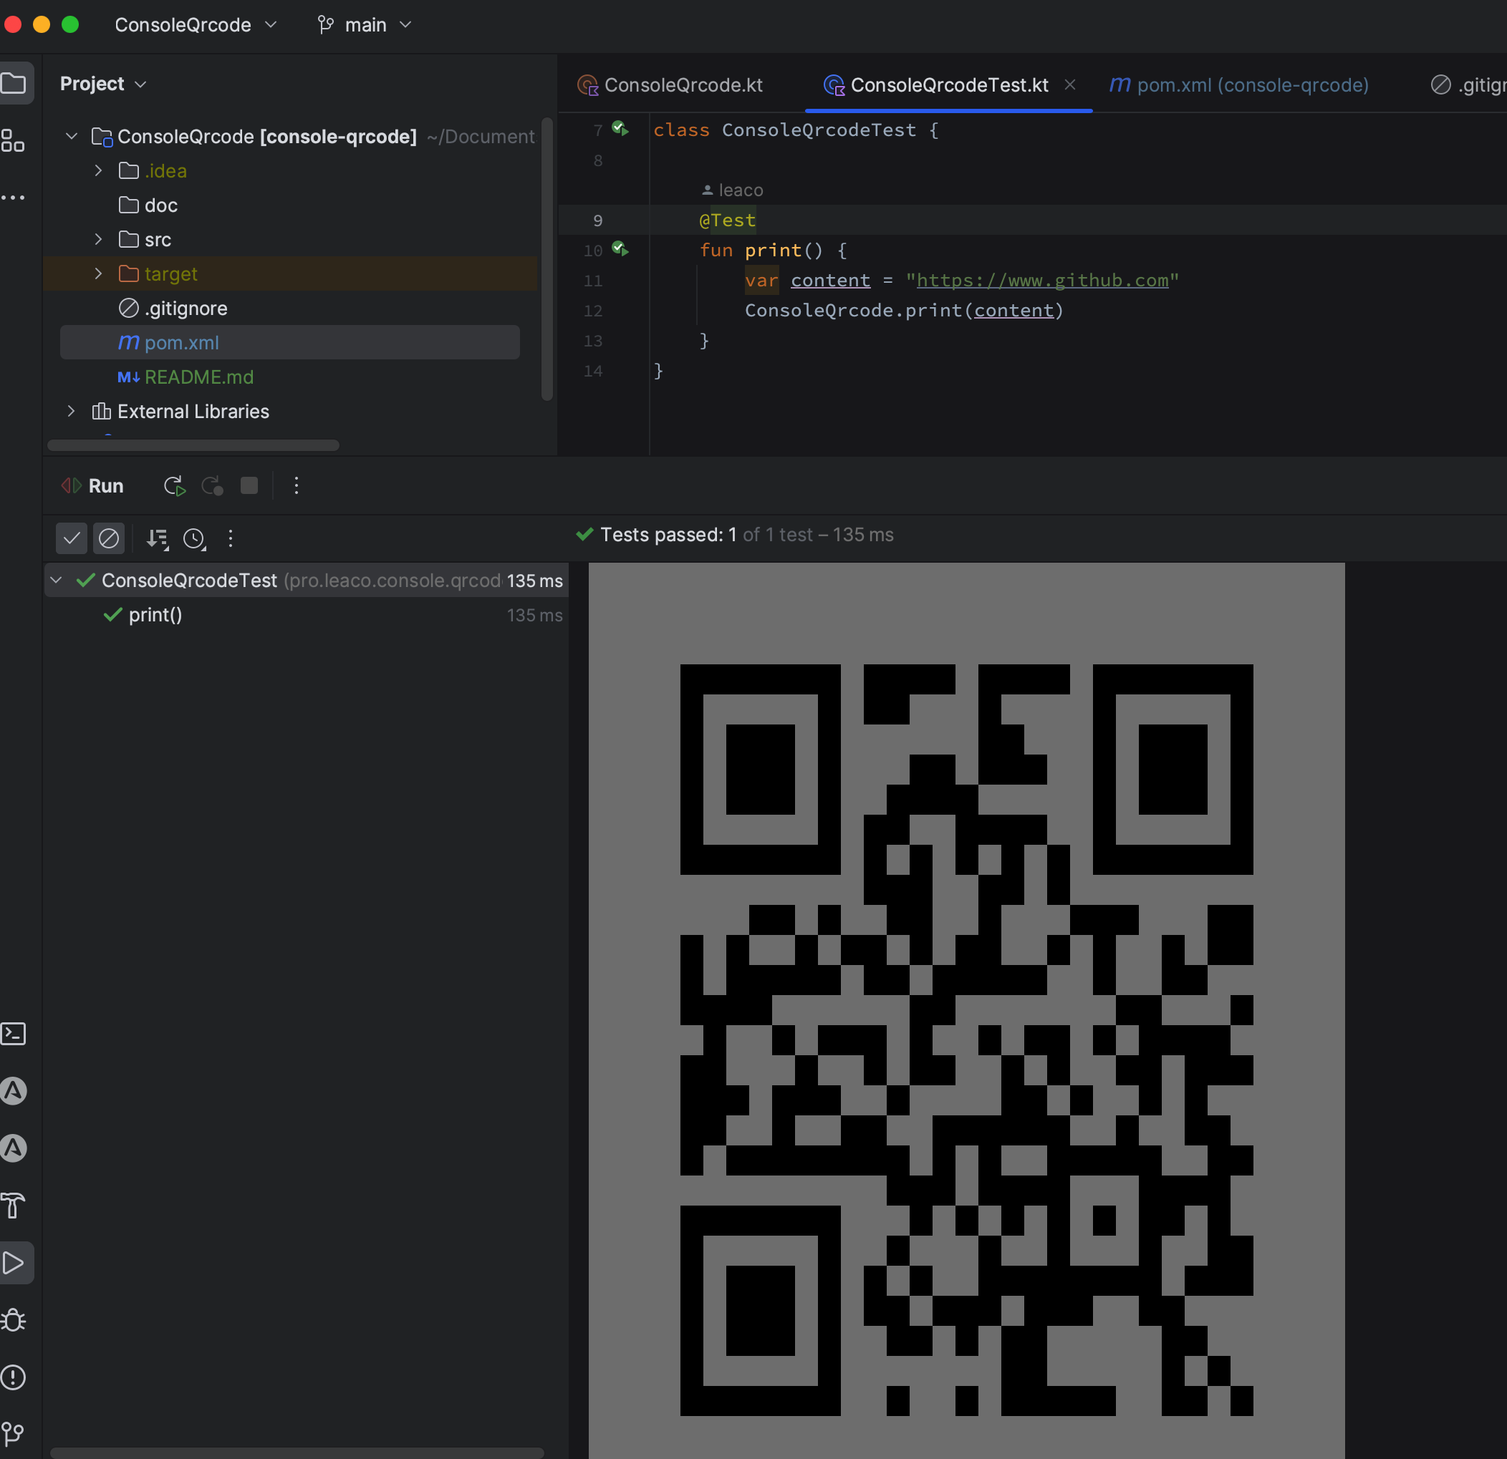
Task: Show more tool windows ellipsis in sidebar
Action: click(13, 198)
